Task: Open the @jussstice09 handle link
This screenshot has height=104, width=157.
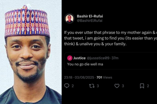Action: (97, 58)
